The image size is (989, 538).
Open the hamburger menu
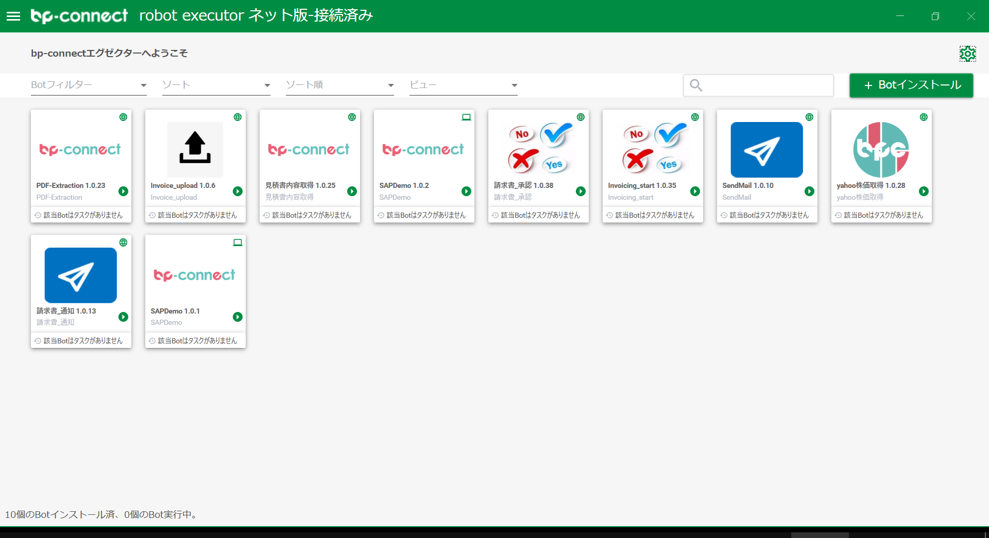pos(13,16)
